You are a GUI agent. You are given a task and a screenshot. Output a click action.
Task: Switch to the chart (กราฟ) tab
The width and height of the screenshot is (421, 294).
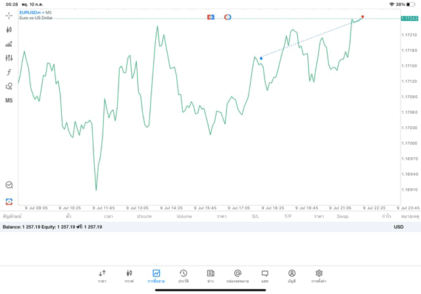click(129, 276)
